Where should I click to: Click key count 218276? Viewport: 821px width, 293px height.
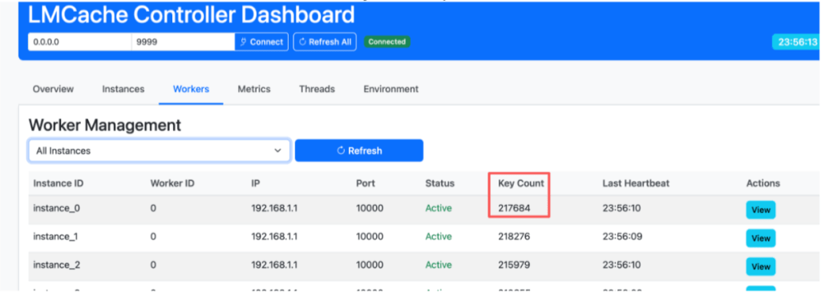point(514,236)
